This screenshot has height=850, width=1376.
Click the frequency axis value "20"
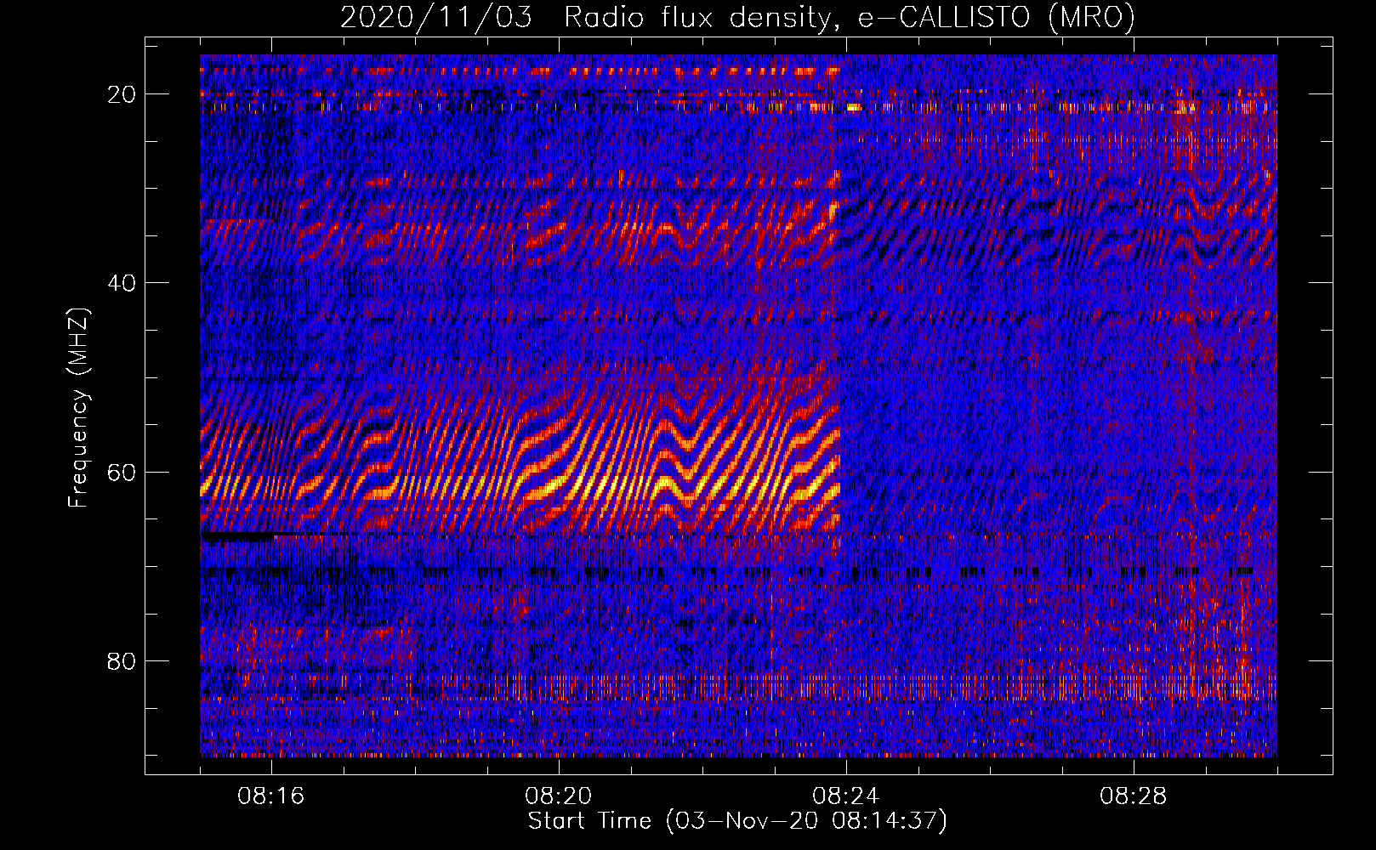tap(122, 94)
